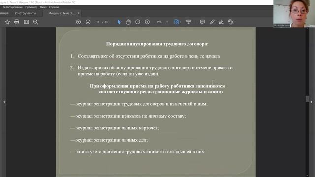The height and width of the screenshot is (177, 315).
Task: Click the 85% zoom value field
Action: (x=159, y=22)
